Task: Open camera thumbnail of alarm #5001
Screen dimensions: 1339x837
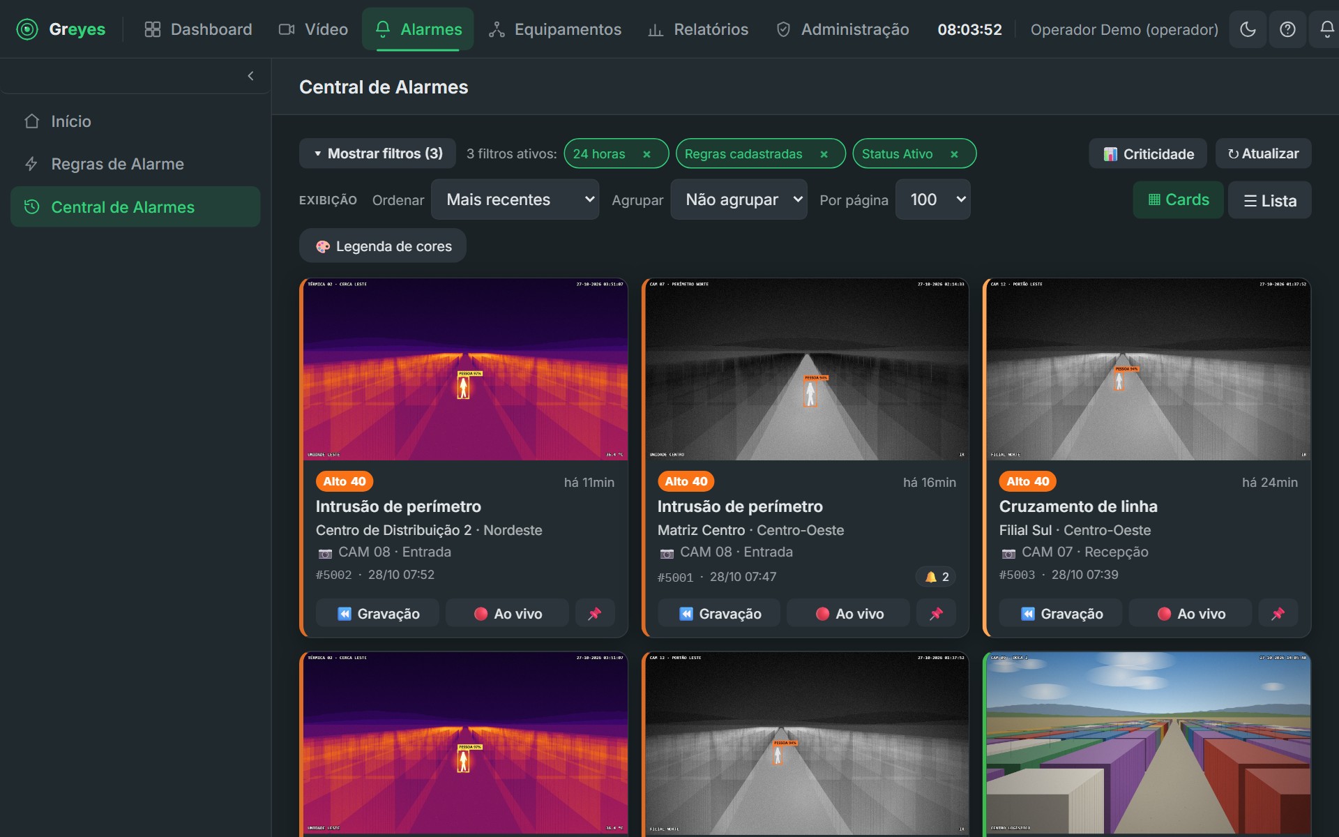Action: click(807, 370)
